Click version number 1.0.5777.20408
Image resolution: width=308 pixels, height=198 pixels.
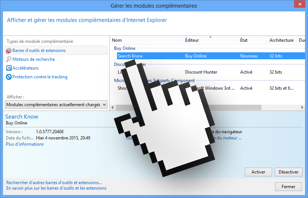tap(50, 132)
